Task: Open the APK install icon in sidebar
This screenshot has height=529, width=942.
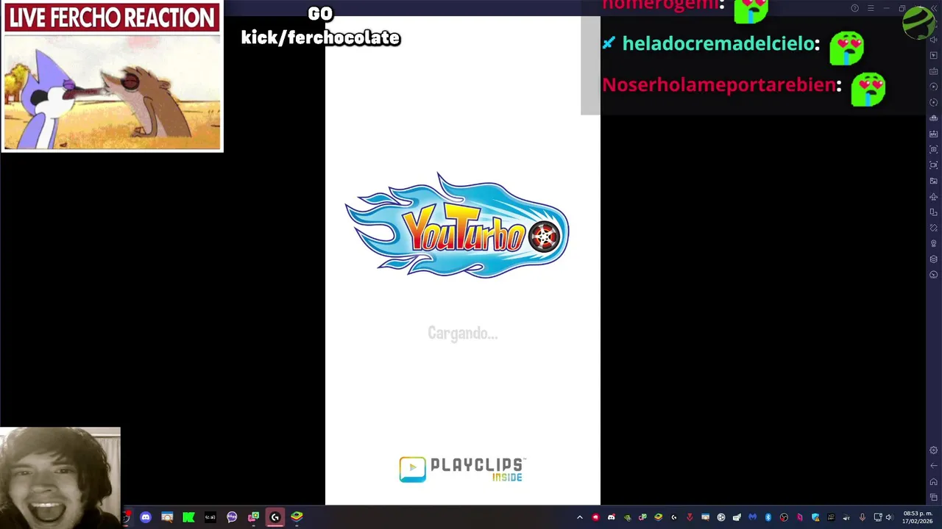Action: tap(934, 134)
